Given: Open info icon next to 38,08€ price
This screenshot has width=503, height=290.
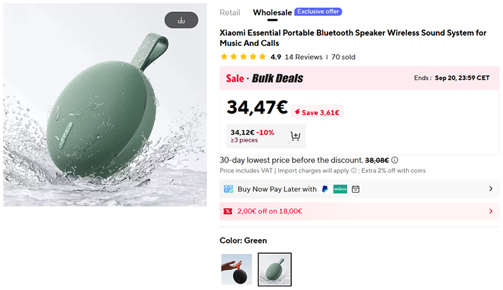Looking at the screenshot, I should [395, 160].
